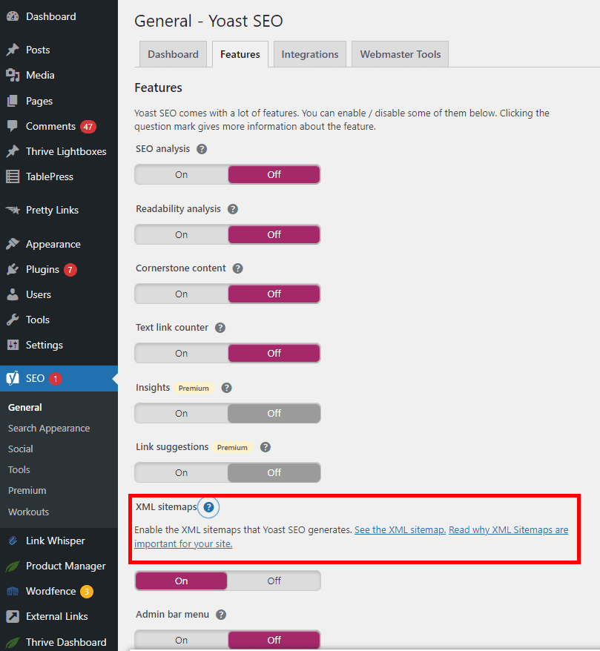The image size is (600, 651).
Task: Open the Thrive Lightboxes menu label
Action: click(66, 151)
